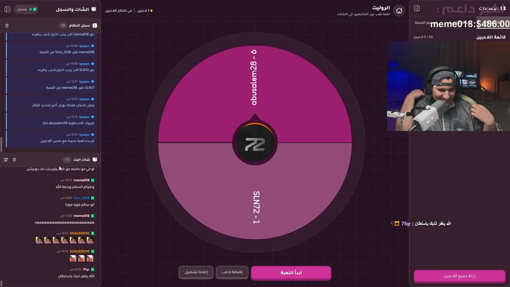Click the الروليت page title
This screenshot has width=510, height=287.
tap(381, 8)
